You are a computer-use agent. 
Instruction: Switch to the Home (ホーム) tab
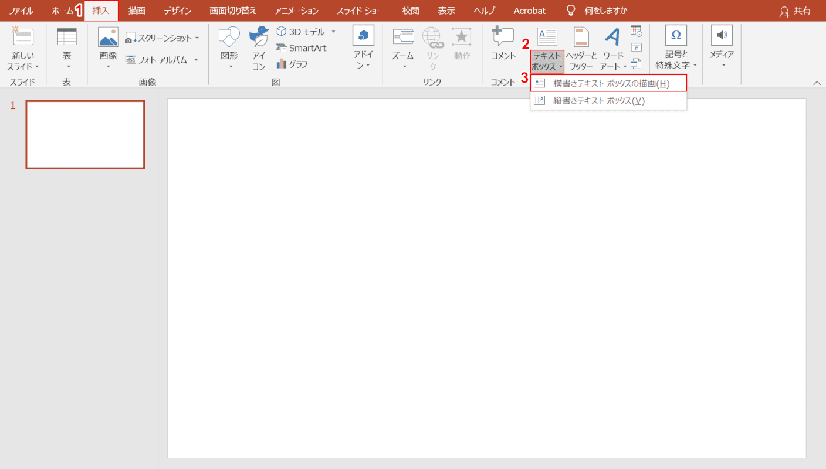coord(63,11)
